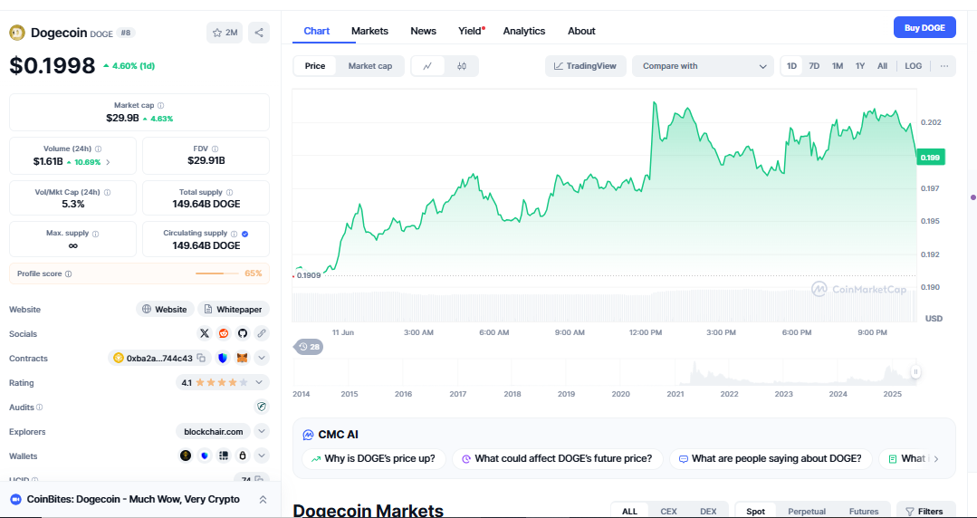Click the Dogecoin coin logo
This screenshot has height=518, width=977.
(17, 33)
